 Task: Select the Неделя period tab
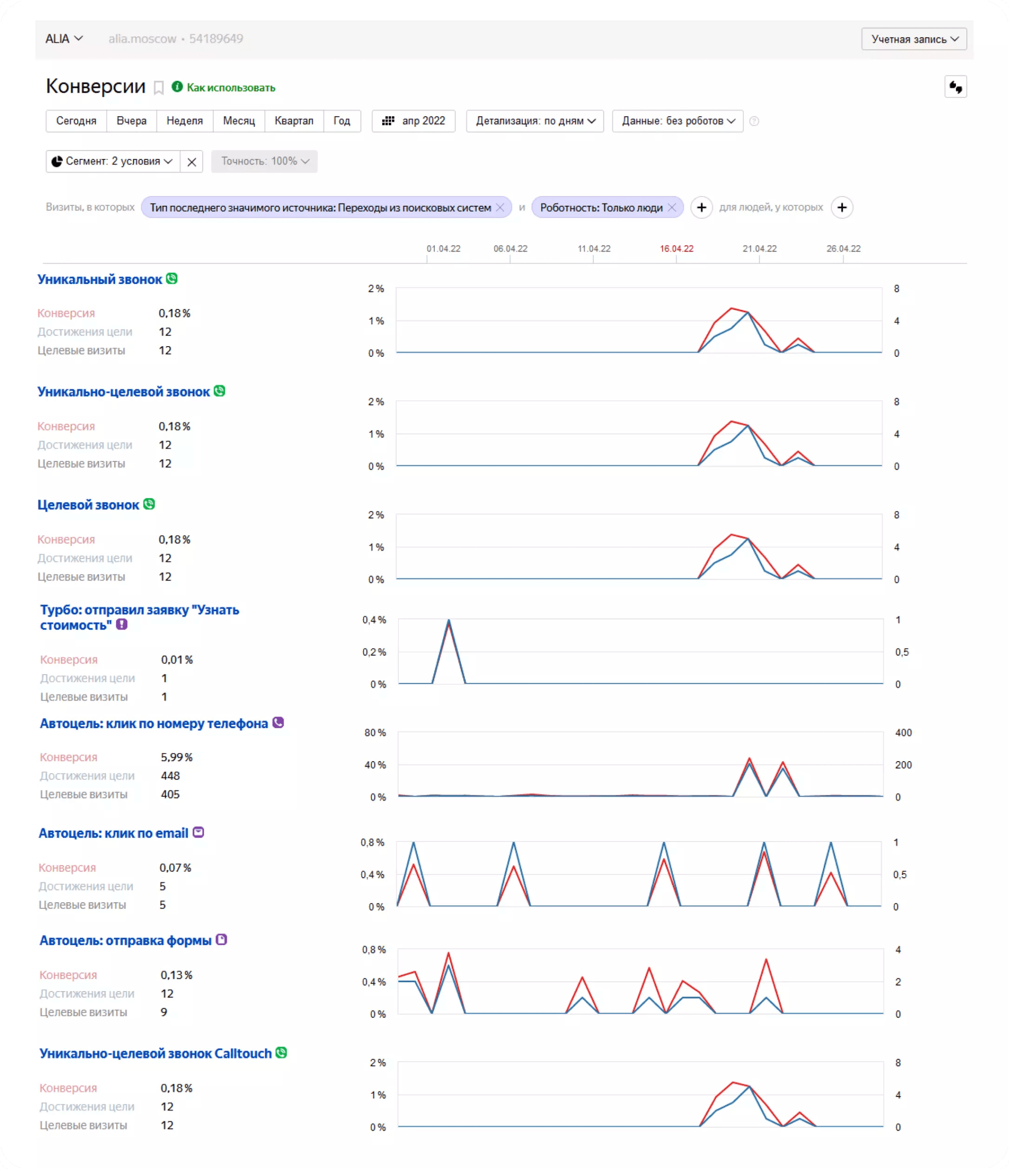pos(184,121)
